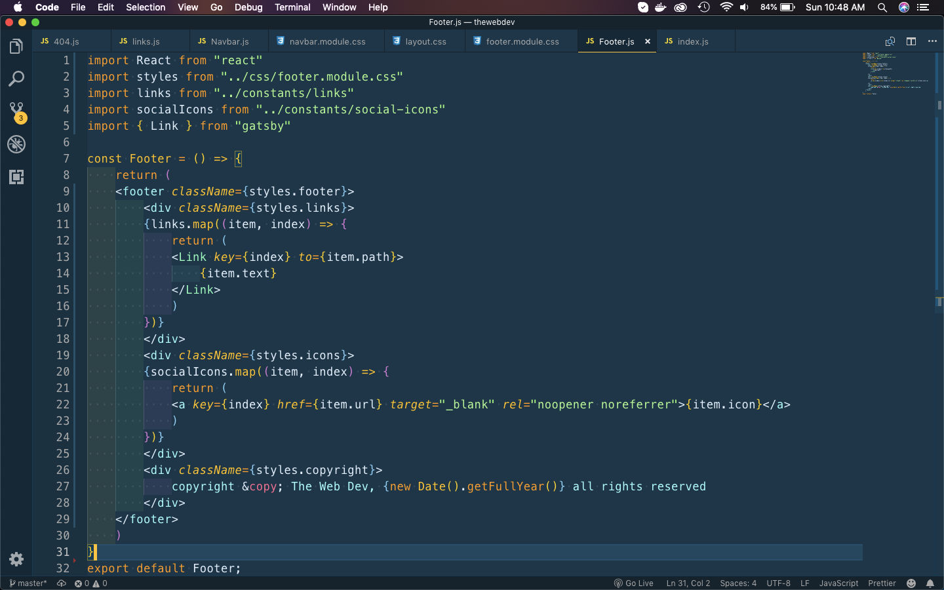This screenshot has width=944, height=590.
Task: Click the battery 84% status
Action: 777,7
